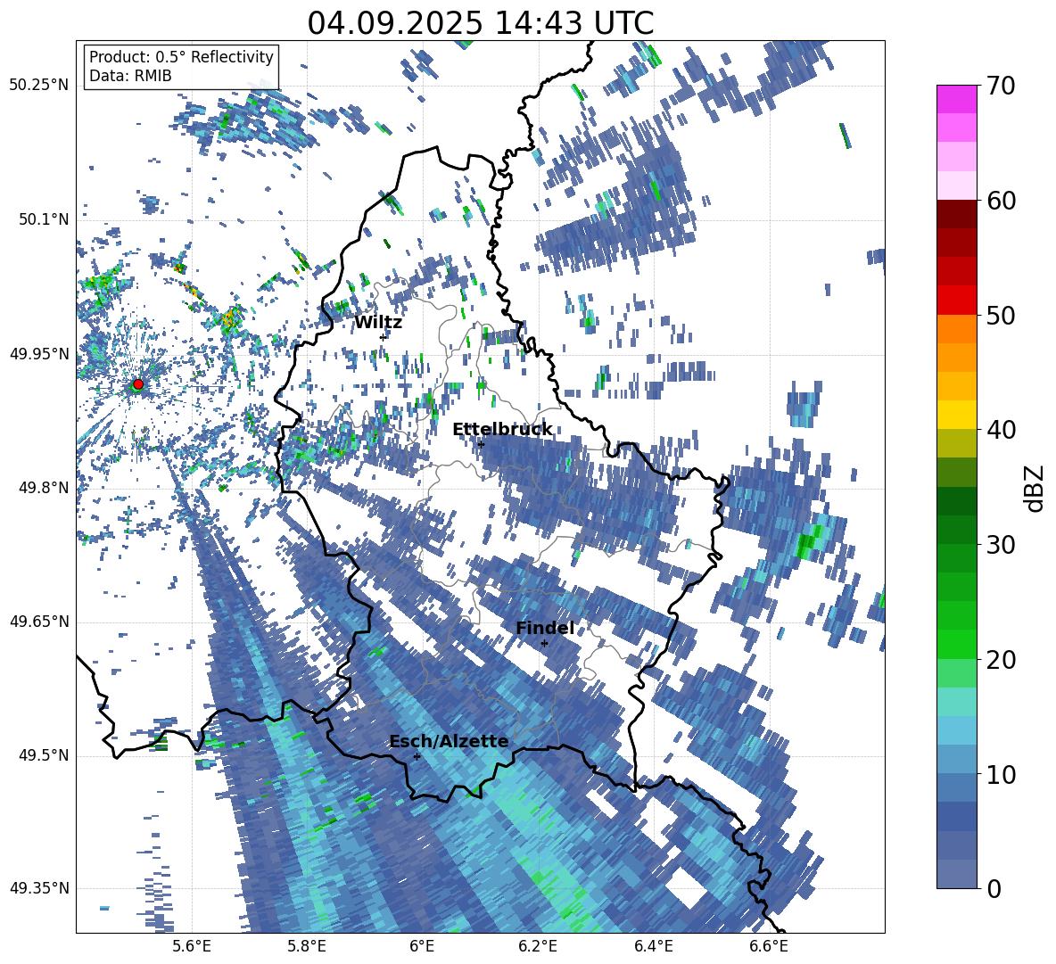
Task: Click the Ettelbruck city label
Action: [x=502, y=430]
